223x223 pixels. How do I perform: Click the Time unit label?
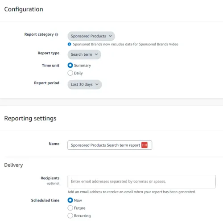pos(50,66)
